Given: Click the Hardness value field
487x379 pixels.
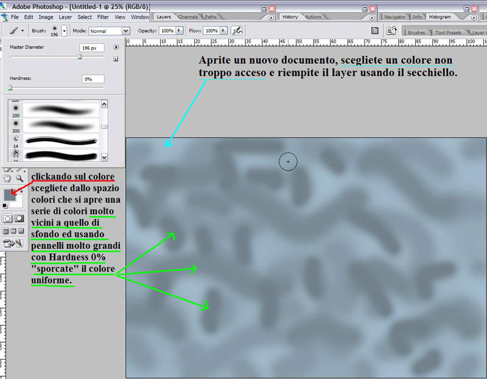Looking at the screenshot, I should tap(93, 79).
